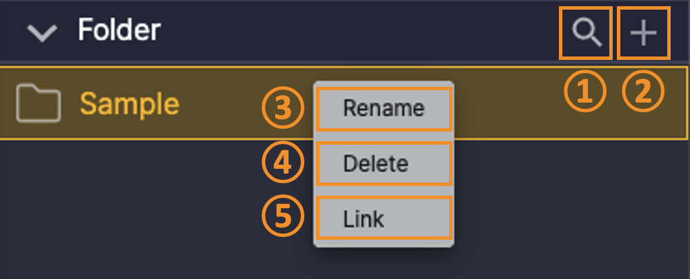Viewport: 690px width, 279px height.
Task: Click the circled number 5 callout
Action: 282,218
